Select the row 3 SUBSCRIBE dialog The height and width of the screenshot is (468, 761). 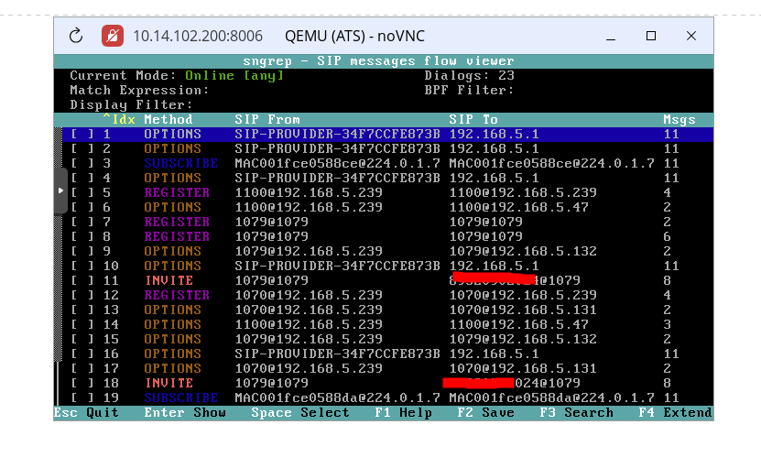pyautogui.click(x=180, y=163)
